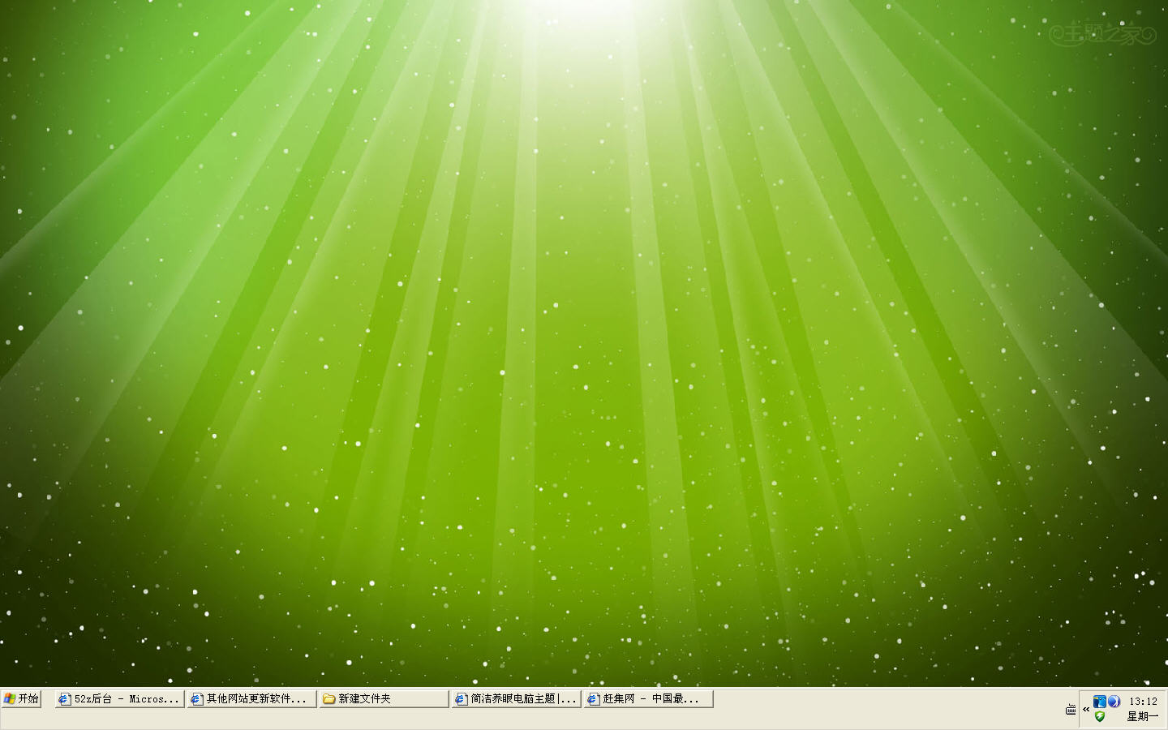This screenshot has width=1168, height=730.
Task: Open the 新建文件夹 folder window
Action: pyautogui.click(x=384, y=698)
